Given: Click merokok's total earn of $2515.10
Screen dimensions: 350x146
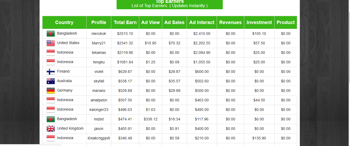Looking at the screenshot, I should 125,34.
